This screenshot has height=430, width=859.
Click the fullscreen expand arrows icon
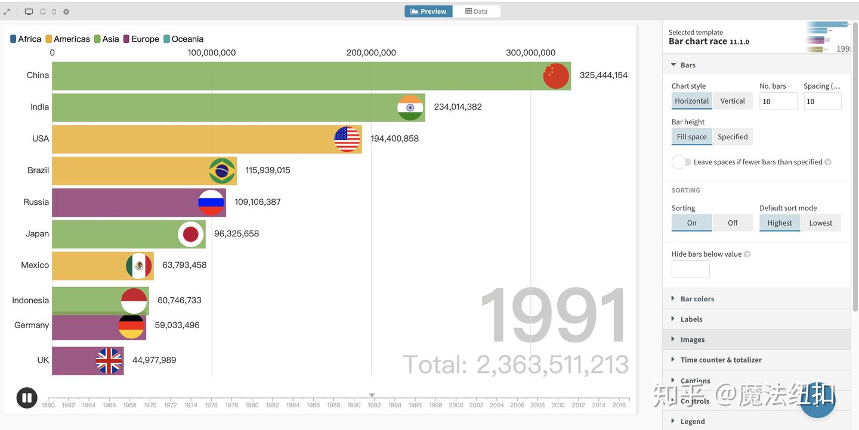tap(7, 12)
